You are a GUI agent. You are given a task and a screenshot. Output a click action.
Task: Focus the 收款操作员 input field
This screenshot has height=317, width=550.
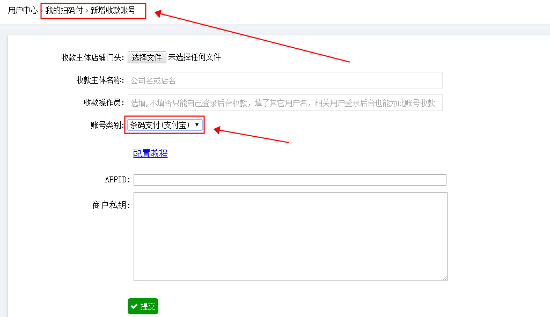point(285,103)
